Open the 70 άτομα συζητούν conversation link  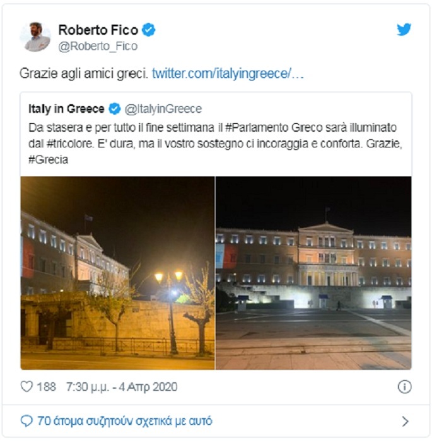[x=125, y=421]
